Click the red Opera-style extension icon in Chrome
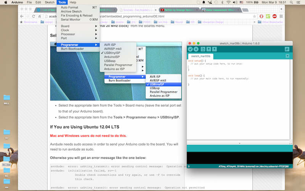This screenshot has height=191, width=305. click(262, 16)
